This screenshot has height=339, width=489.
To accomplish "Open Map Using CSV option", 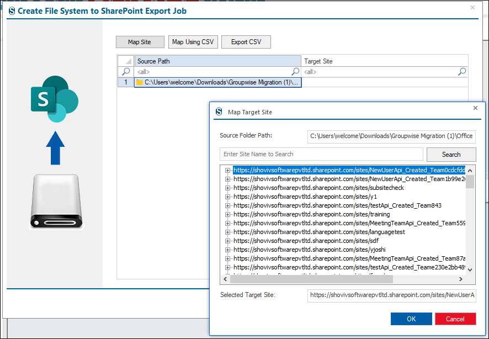I will 193,42.
